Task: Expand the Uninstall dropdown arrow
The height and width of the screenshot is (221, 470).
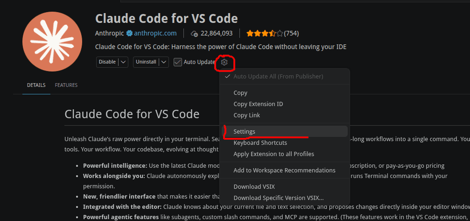Action: tap(164, 62)
